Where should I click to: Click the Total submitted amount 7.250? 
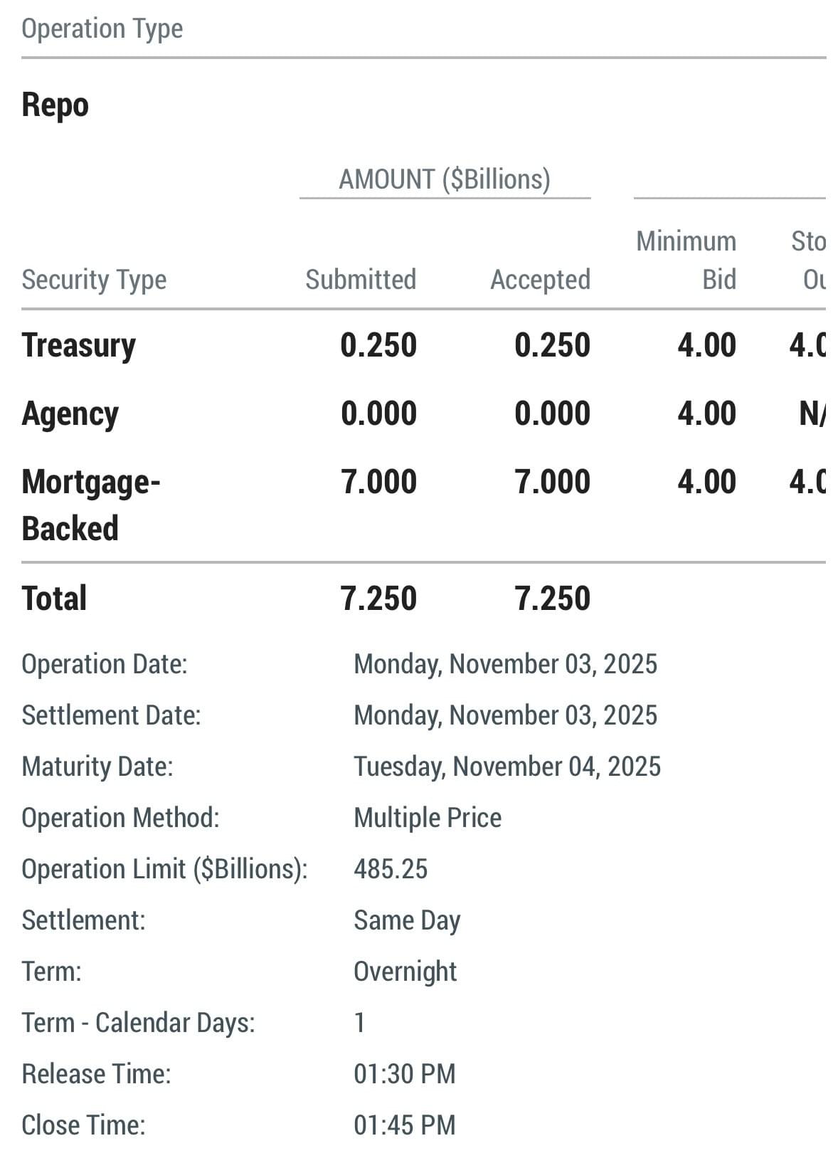point(378,599)
